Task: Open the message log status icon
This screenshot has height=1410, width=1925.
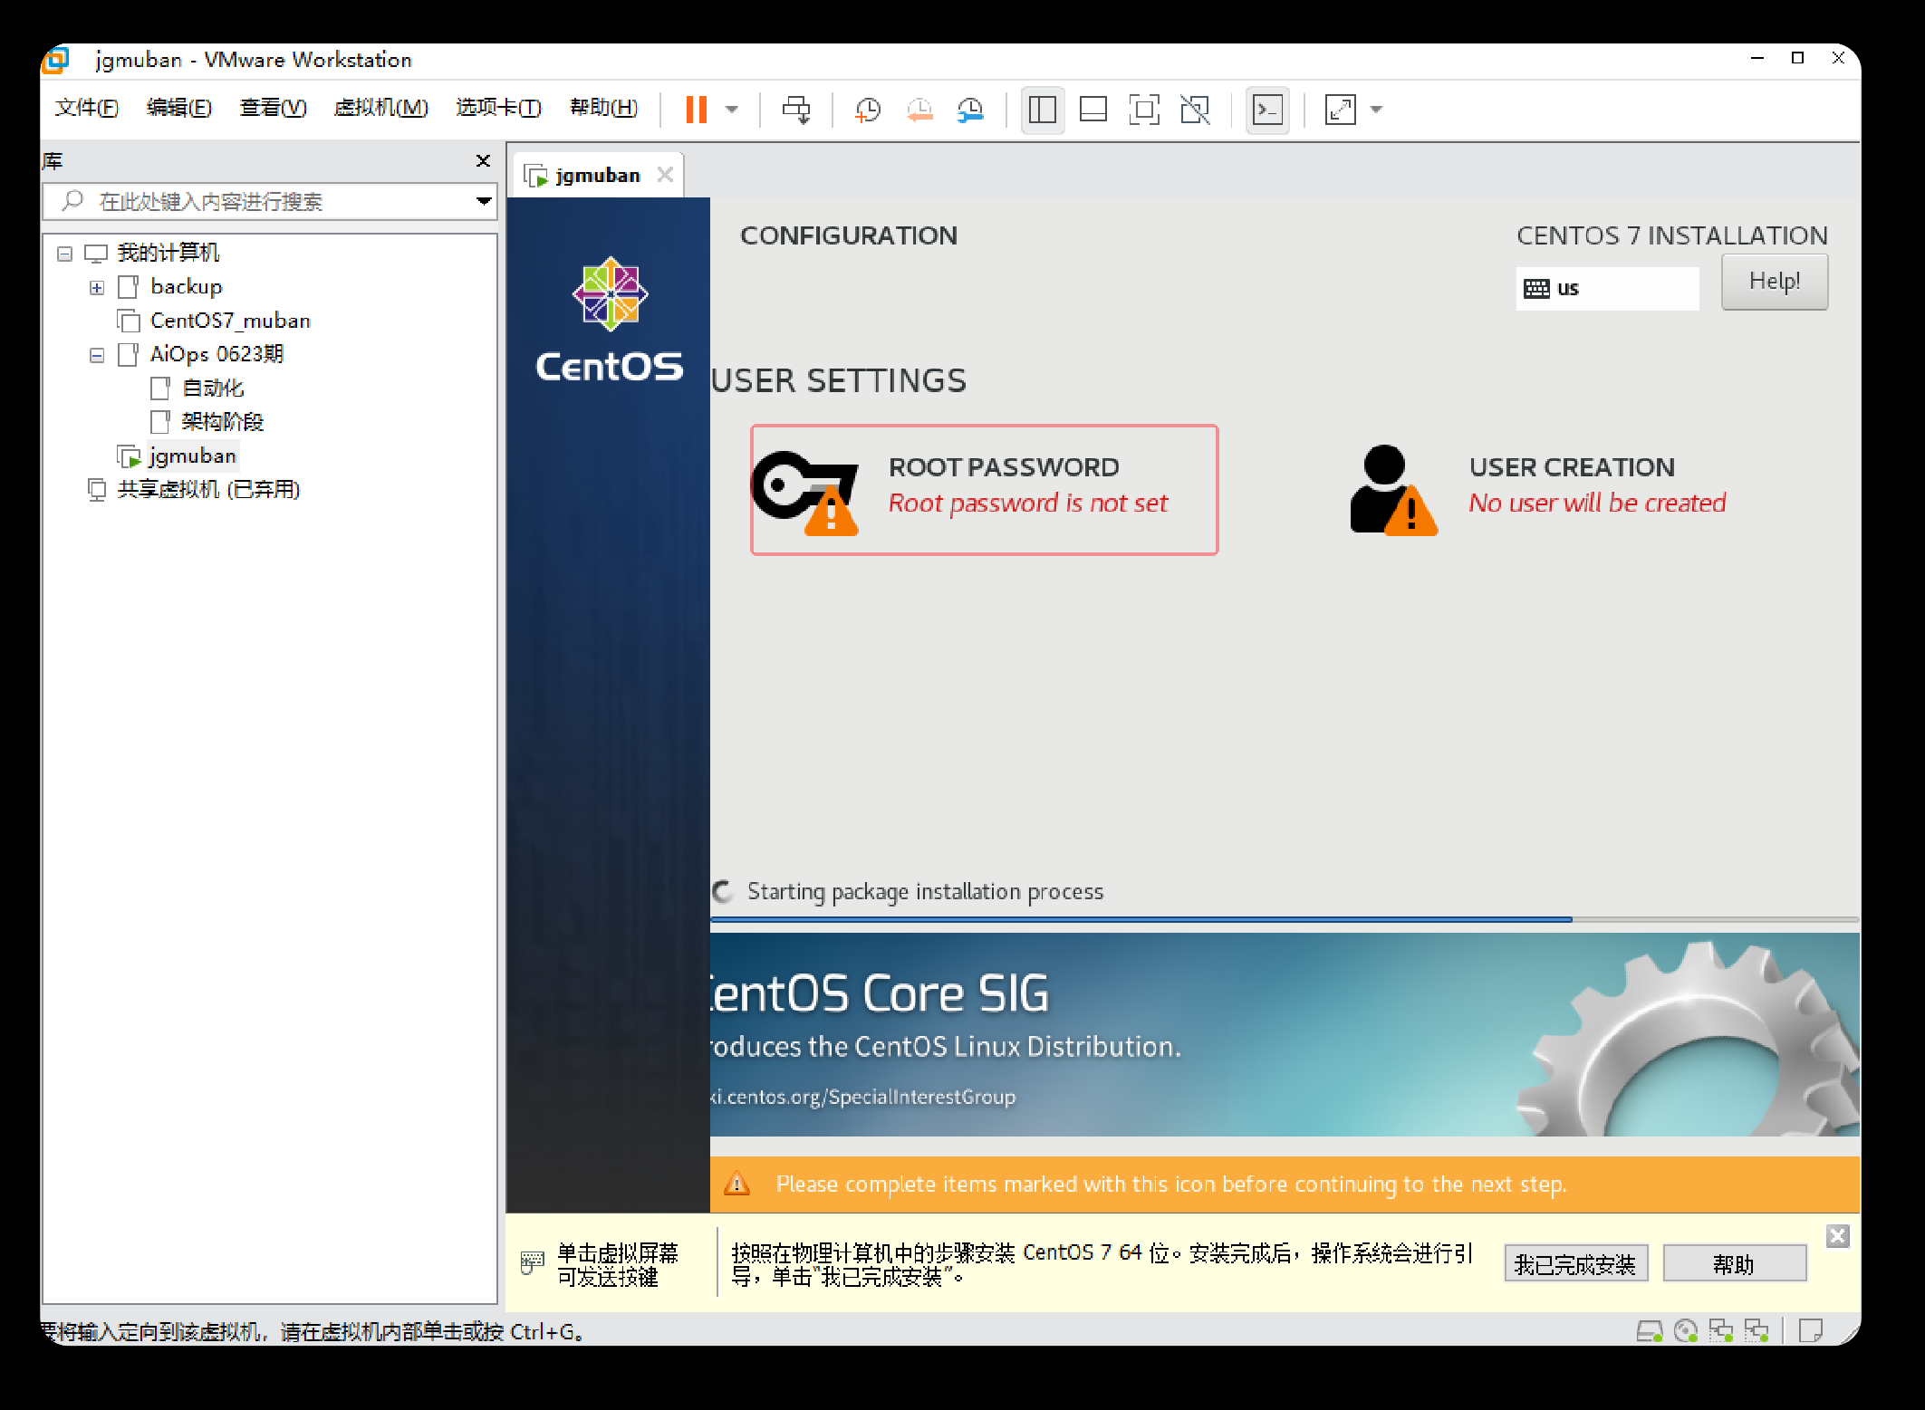Action: tap(1811, 1330)
